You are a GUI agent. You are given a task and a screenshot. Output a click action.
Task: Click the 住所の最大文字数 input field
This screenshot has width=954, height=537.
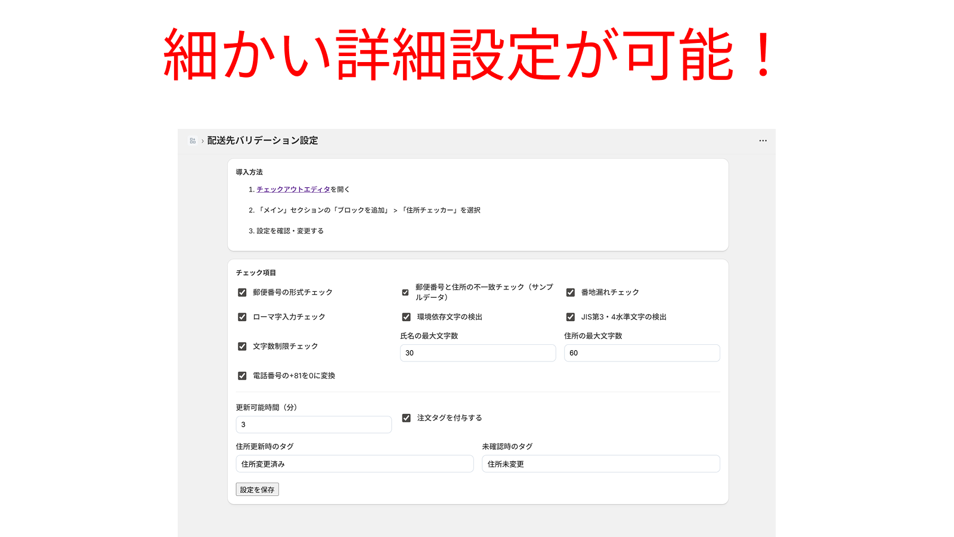[x=642, y=353]
